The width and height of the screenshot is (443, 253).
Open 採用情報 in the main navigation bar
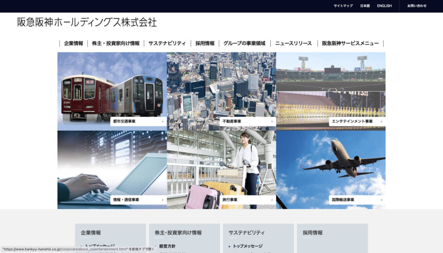click(205, 43)
